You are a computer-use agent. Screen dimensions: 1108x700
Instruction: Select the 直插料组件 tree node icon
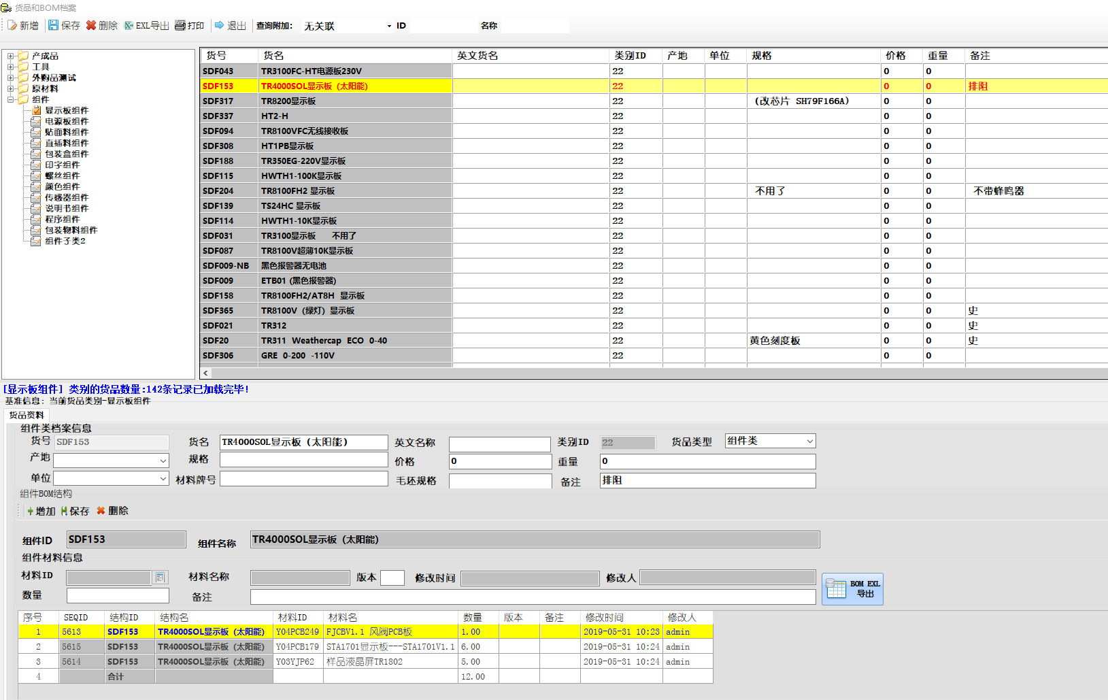click(x=37, y=143)
